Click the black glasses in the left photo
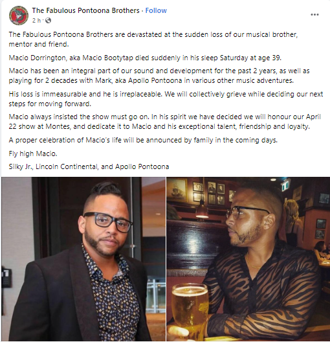 pyautogui.click(x=108, y=222)
